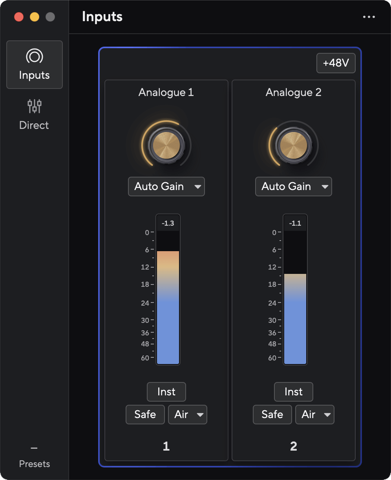Toggle Air on channel 1

coord(181,415)
